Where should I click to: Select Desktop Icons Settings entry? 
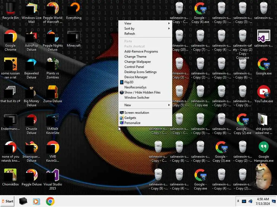(145, 72)
